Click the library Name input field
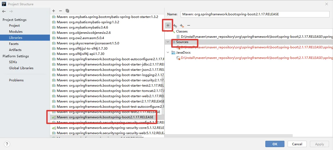 (255, 14)
